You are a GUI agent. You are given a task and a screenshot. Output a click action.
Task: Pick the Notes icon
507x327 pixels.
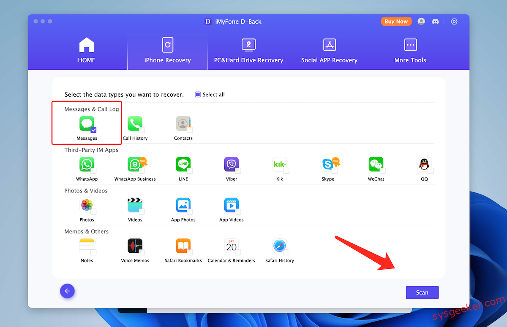[87, 246]
